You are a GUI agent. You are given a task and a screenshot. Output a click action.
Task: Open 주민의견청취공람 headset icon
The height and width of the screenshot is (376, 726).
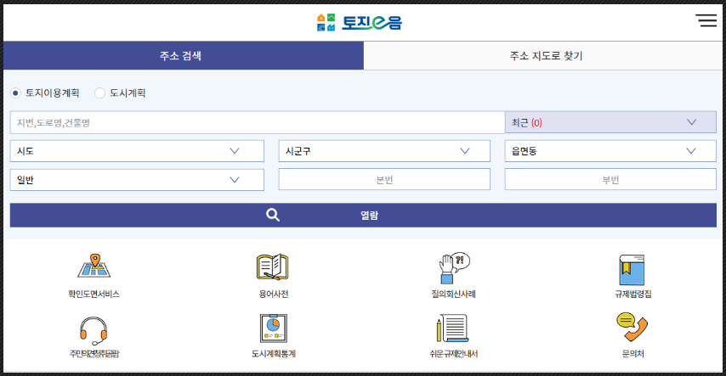(x=94, y=331)
